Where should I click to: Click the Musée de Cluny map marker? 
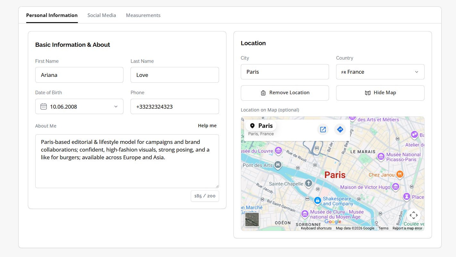[x=305, y=213]
